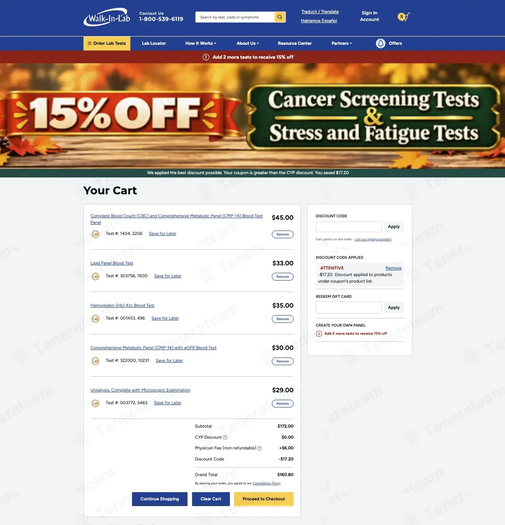Click the yellow search magnifier button
505x525 pixels.
click(280, 17)
